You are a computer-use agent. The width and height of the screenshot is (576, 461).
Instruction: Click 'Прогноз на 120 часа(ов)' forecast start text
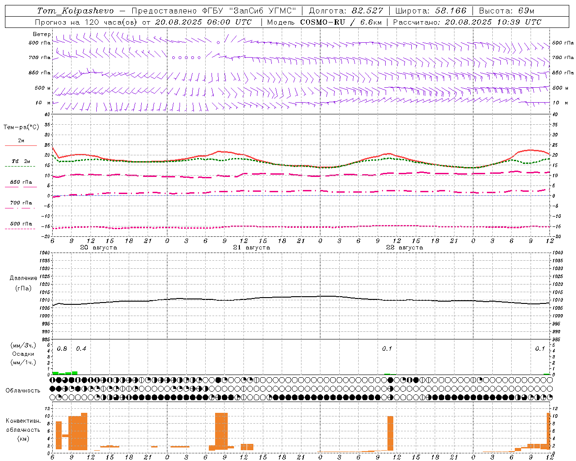point(86,22)
